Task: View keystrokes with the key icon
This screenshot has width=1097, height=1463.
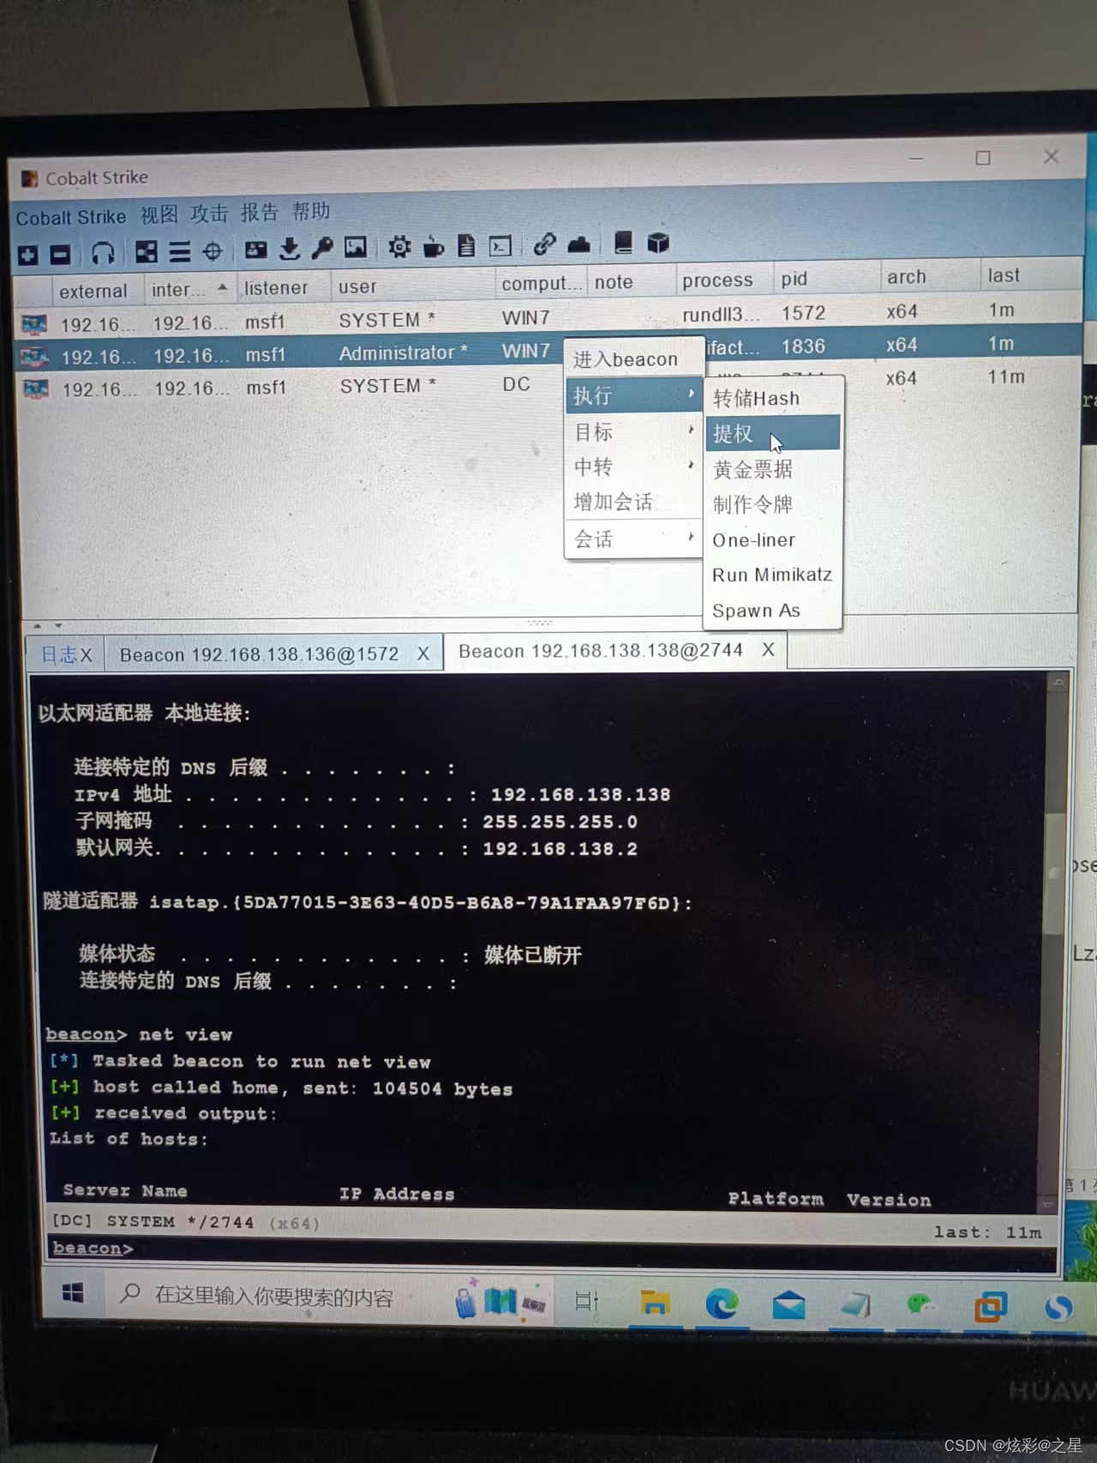Action: pyautogui.click(x=322, y=249)
